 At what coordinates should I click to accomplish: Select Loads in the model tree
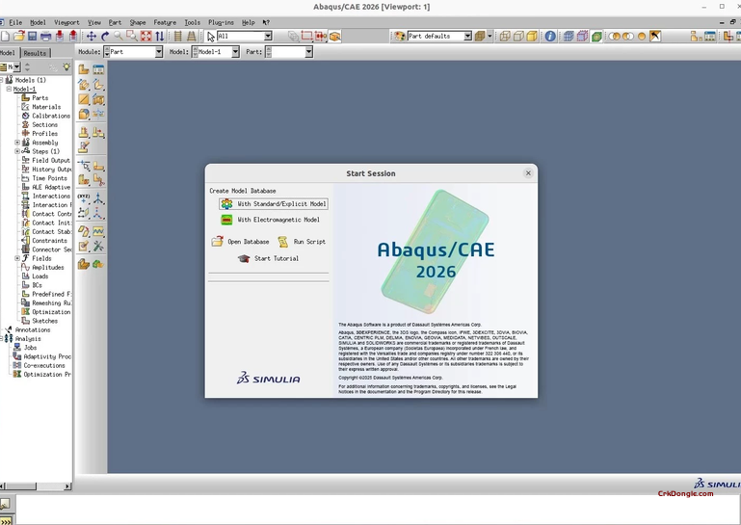tap(40, 276)
